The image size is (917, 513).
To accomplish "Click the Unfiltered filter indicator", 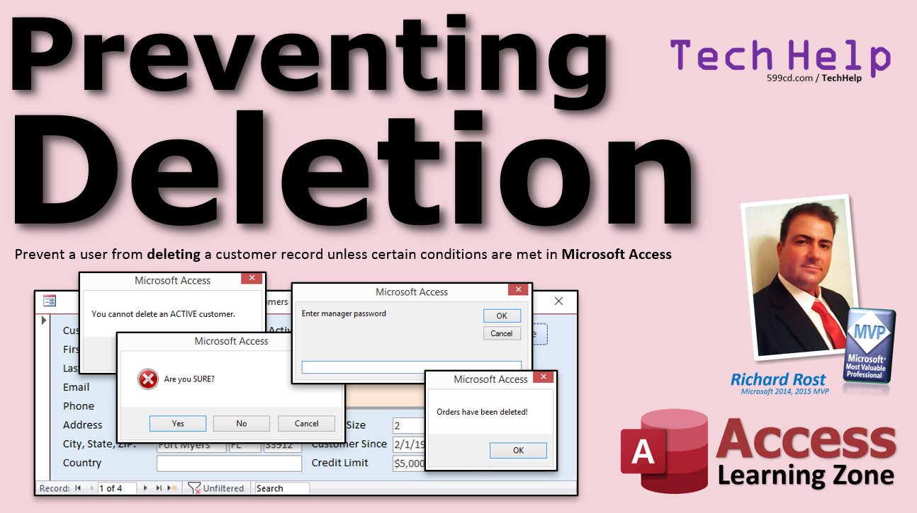I will (x=216, y=488).
